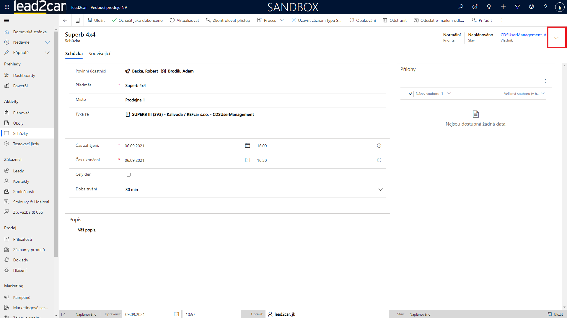Switch to the Související tab

[99, 54]
